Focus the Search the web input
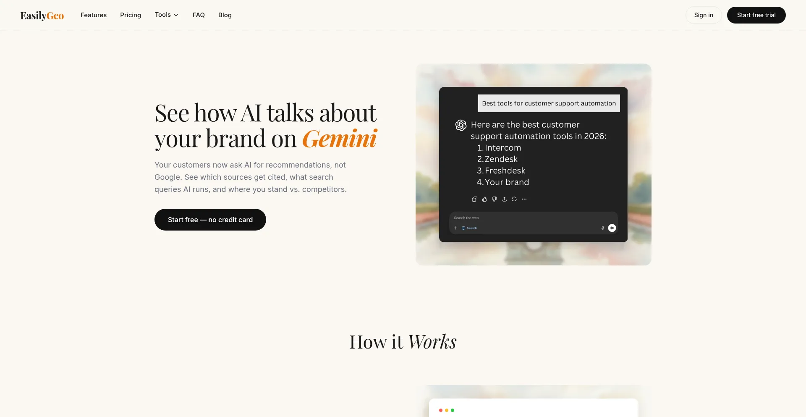 534,223
